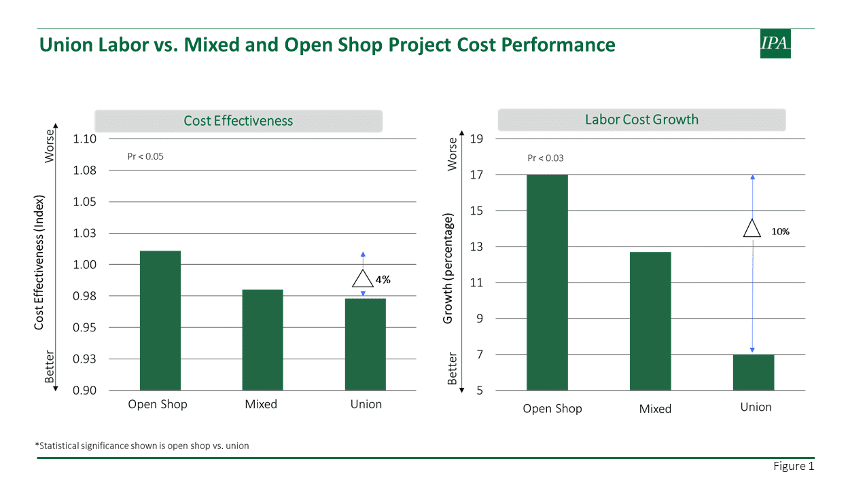This screenshot has height=489, width=848.
Task: Select the Mixed bar in Cost Effectiveness chart
Action: click(263, 340)
